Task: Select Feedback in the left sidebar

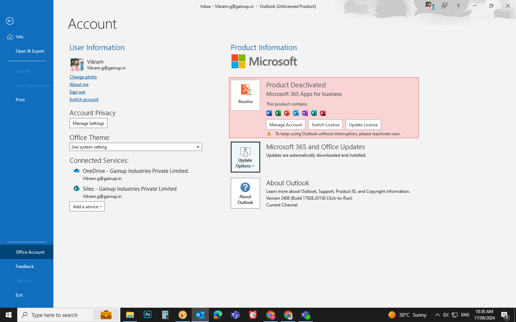Action: [25, 267]
